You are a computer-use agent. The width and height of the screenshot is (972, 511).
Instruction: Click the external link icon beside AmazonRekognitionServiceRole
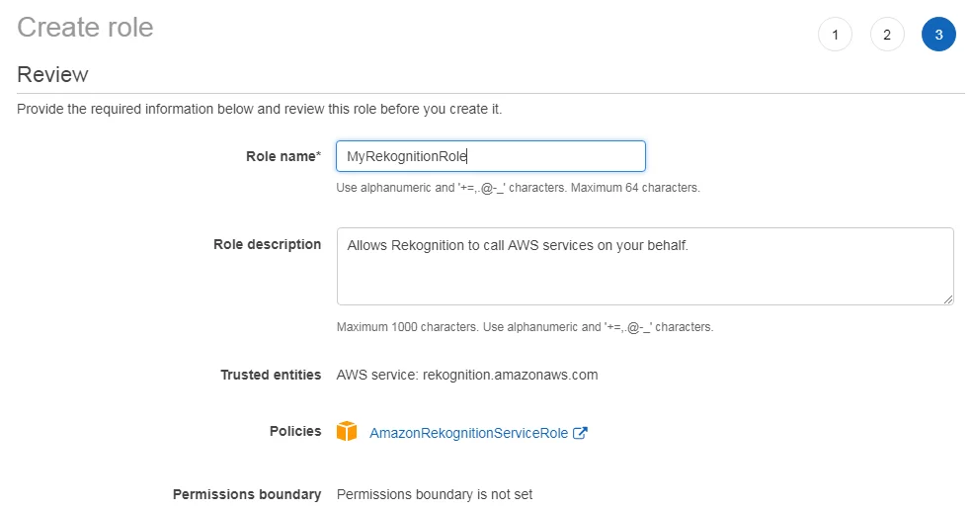[580, 433]
